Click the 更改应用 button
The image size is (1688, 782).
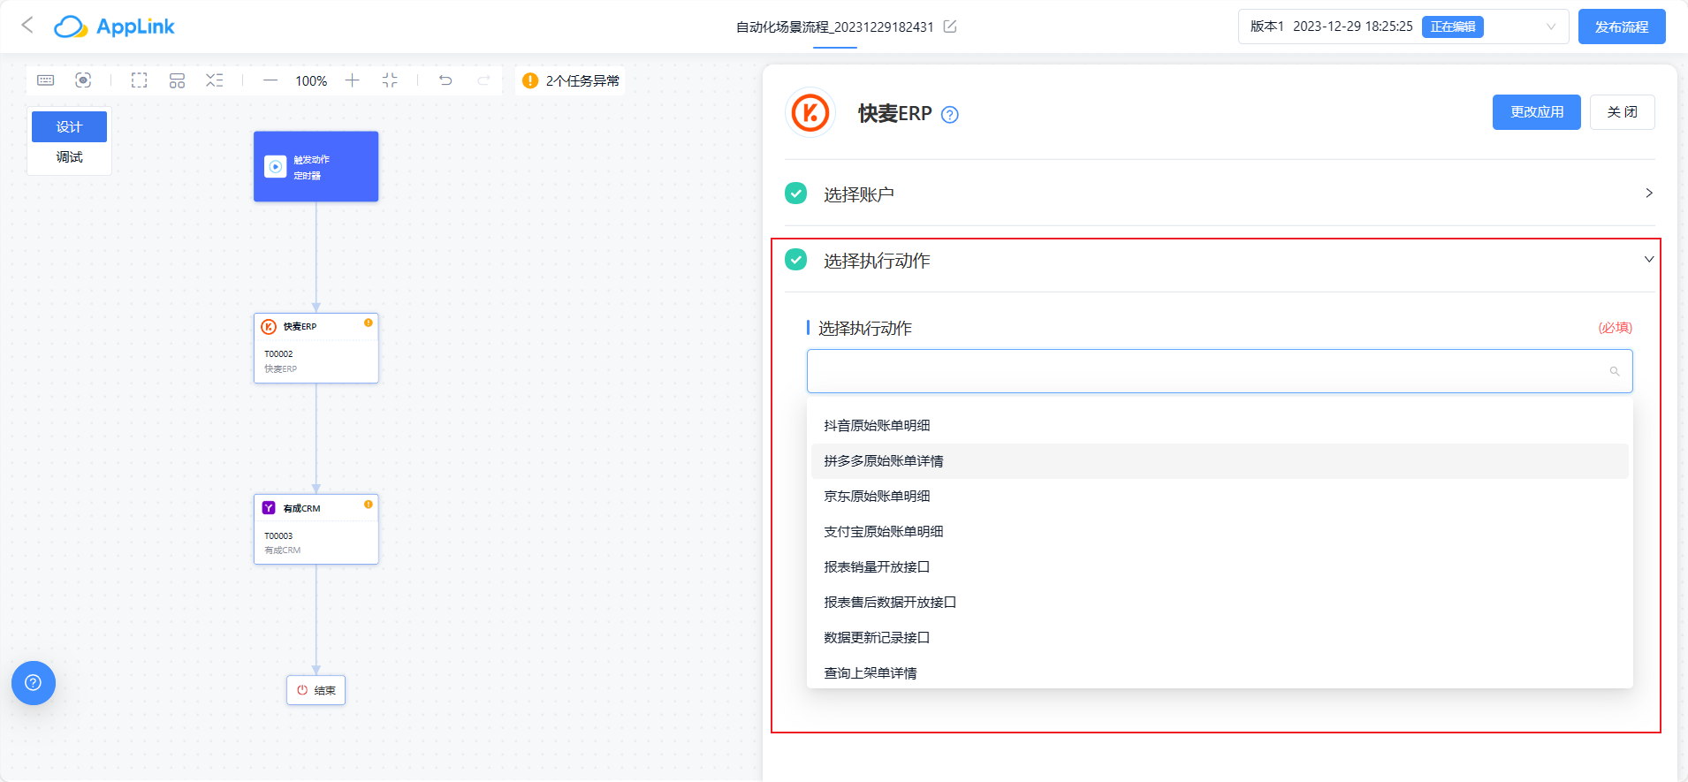tap(1537, 112)
